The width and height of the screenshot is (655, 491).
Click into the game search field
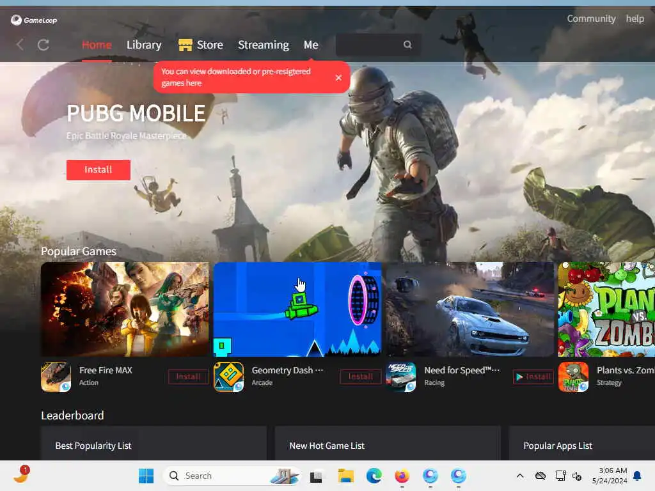(378, 45)
